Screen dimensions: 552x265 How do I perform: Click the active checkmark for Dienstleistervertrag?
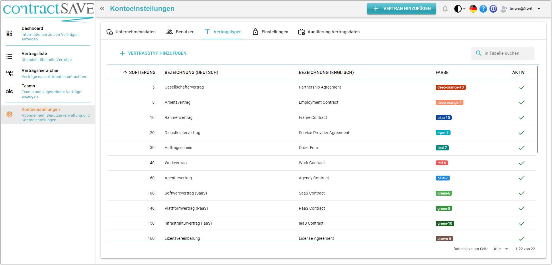coord(522,133)
